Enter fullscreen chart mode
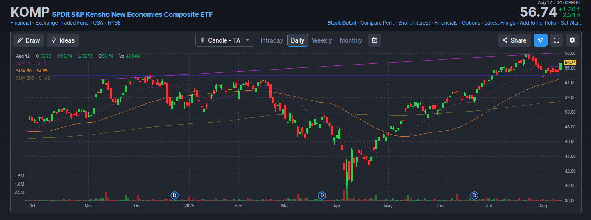591x220 pixels. 556,40
